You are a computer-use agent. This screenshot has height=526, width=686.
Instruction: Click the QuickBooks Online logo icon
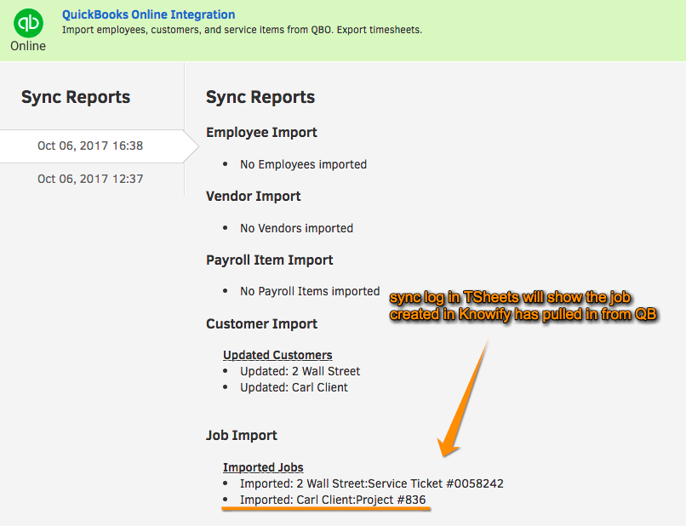pos(28,23)
